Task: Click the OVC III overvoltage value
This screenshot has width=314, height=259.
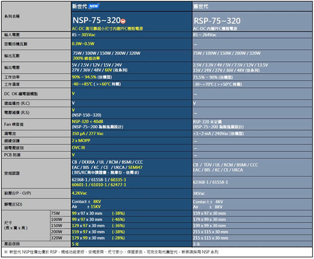Action: [x=78, y=147]
